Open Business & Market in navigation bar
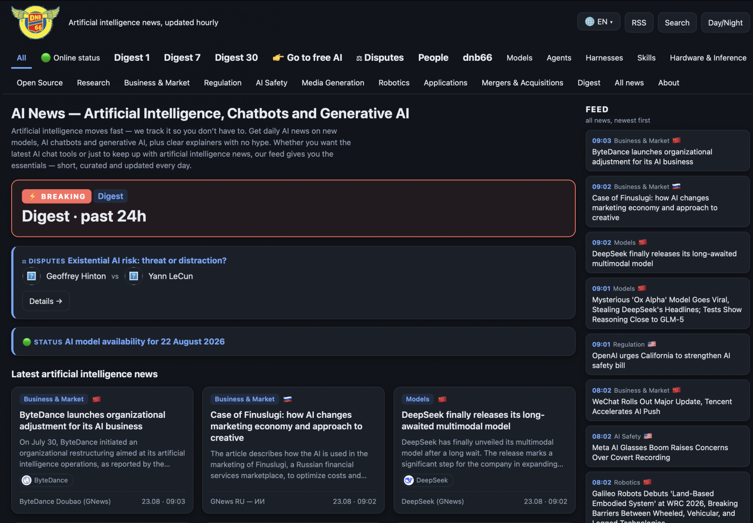The height and width of the screenshot is (523, 753). click(157, 83)
